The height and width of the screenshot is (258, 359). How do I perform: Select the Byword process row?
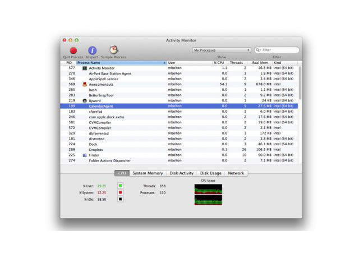(179, 101)
